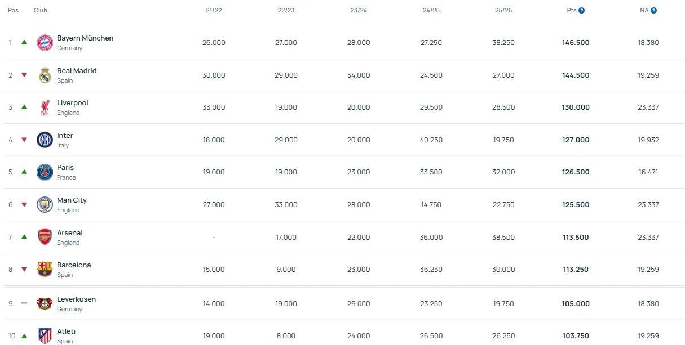Viewport: 685px width, 345px height.
Task: Click the Leverkusen club crest
Action: [x=45, y=304]
